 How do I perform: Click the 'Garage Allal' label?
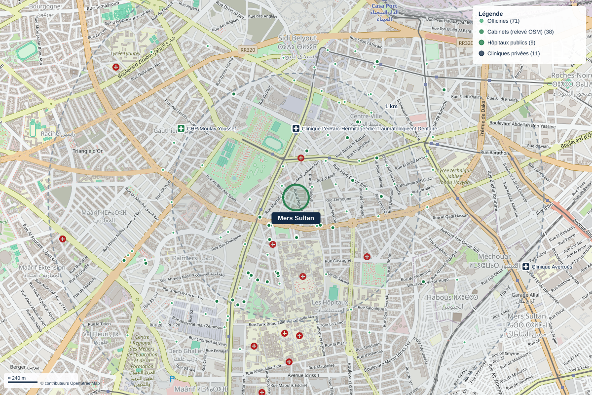[526, 295]
